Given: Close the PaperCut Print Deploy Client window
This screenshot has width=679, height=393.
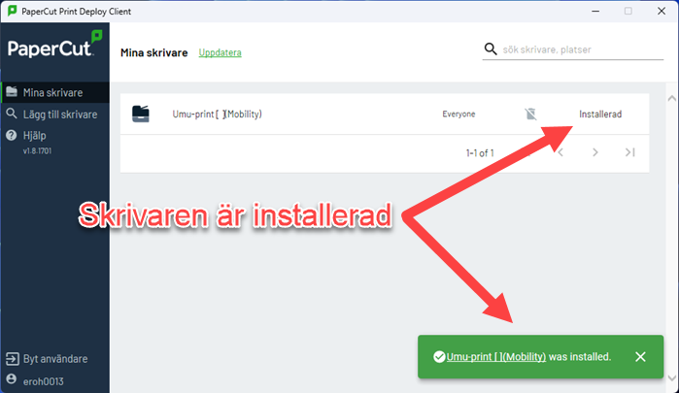Looking at the screenshot, I should [662, 12].
